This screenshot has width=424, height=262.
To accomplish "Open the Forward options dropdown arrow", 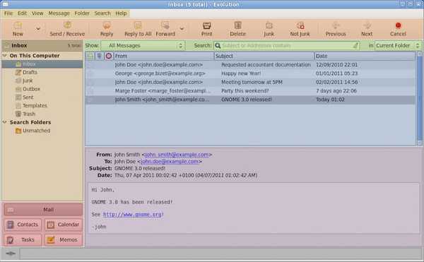I will tap(182, 29).
